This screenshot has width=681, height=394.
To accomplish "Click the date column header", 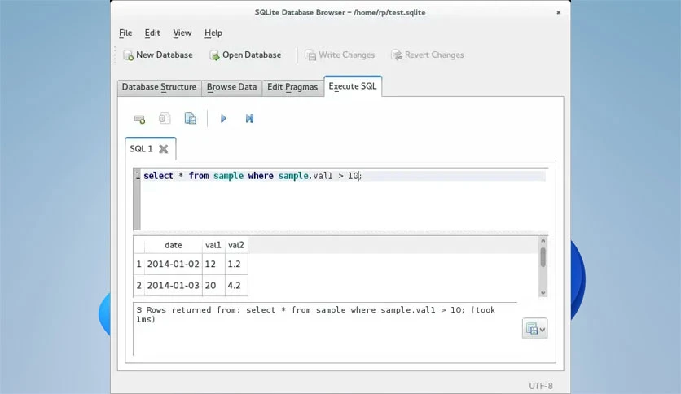I will click(x=174, y=245).
